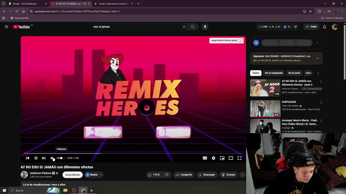Open a new browser tab

(x=138, y=4)
